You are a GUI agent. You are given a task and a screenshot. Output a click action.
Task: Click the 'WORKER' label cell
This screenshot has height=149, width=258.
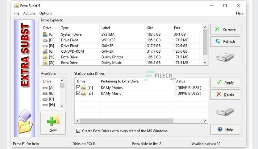[108, 40]
